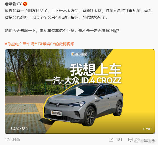Click the 07:01 video duration label
Viewport: 158px width, 145px height.
[147, 129]
